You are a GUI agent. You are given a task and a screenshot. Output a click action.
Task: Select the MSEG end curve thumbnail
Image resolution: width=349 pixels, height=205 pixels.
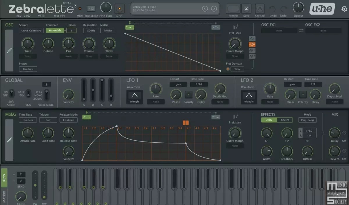point(216,117)
